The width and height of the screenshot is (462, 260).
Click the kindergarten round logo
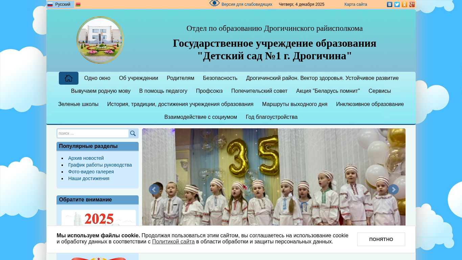pyautogui.click(x=100, y=40)
